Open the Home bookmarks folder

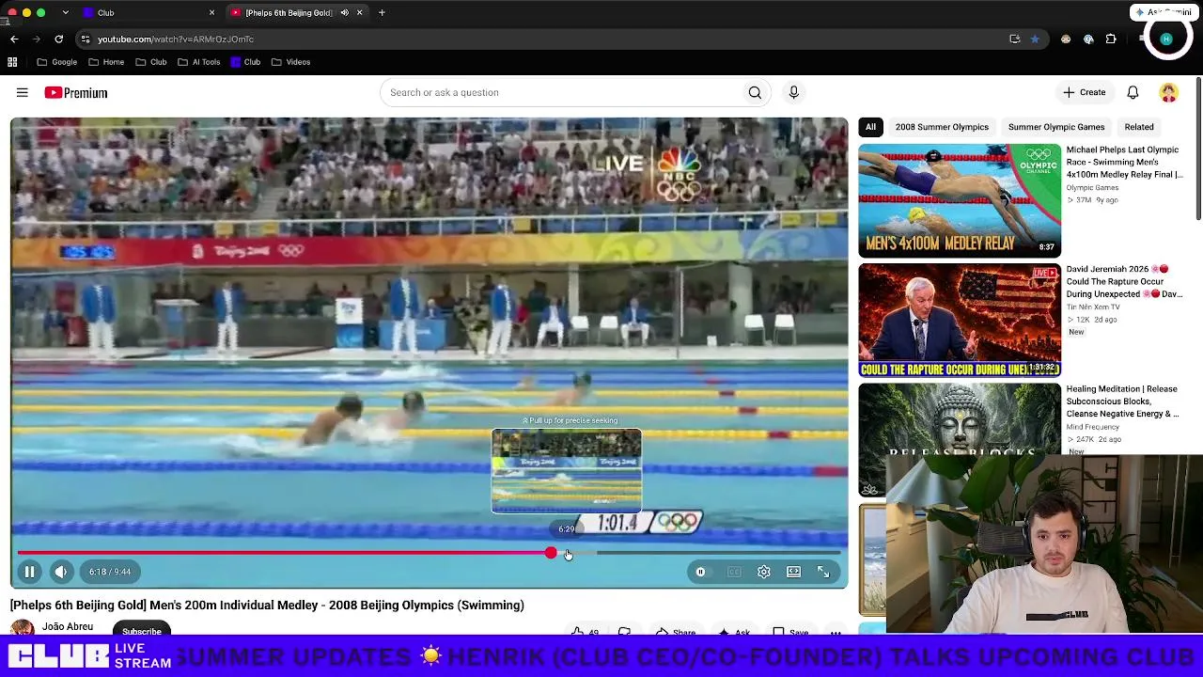click(106, 62)
